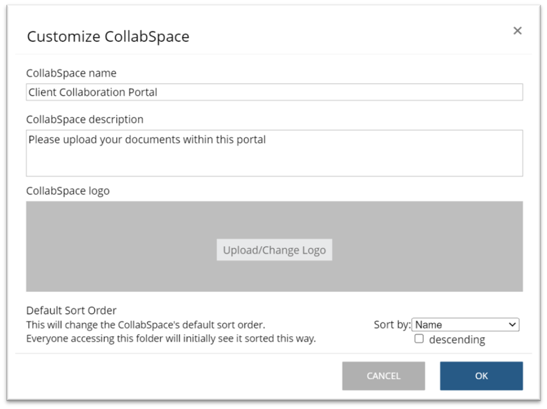The height and width of the screenshot is (409, 547).
Task: Toggle descending off if enabled
Action: (x=419, y=338)
